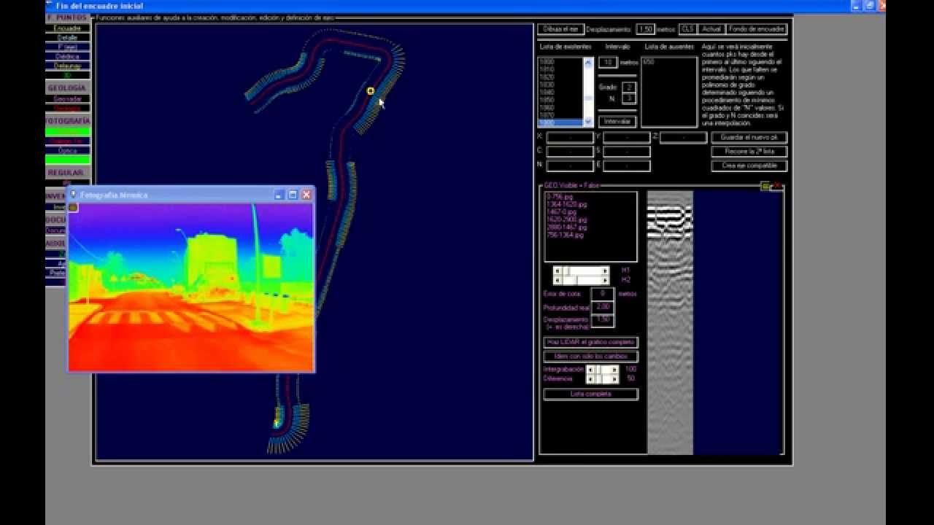Click the Profundidad real field
Viewport: 934px width, 525px height.
pyautogui.click(x=602, y=307)
